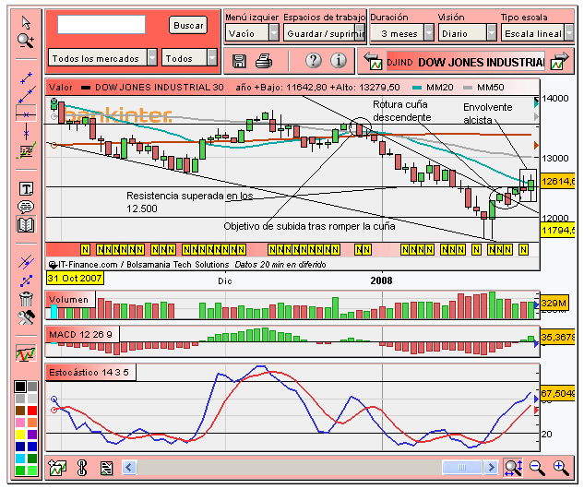Select the arrow pointer tool
The height and width of the screenshot is (489, 584).
pyautogui.click(x=26, y=23)
